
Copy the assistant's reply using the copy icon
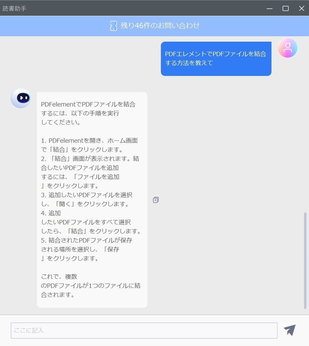(156, 200)
